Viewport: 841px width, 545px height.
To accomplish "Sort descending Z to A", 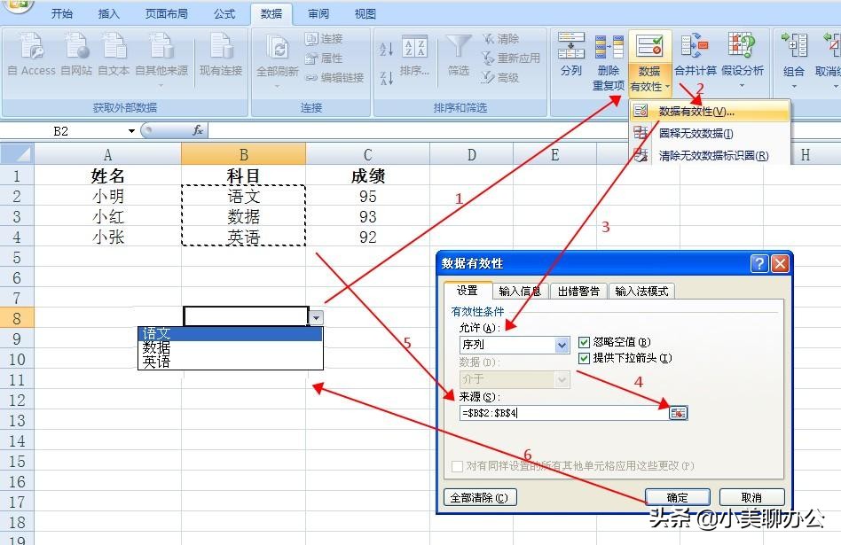I will (387, 78).
